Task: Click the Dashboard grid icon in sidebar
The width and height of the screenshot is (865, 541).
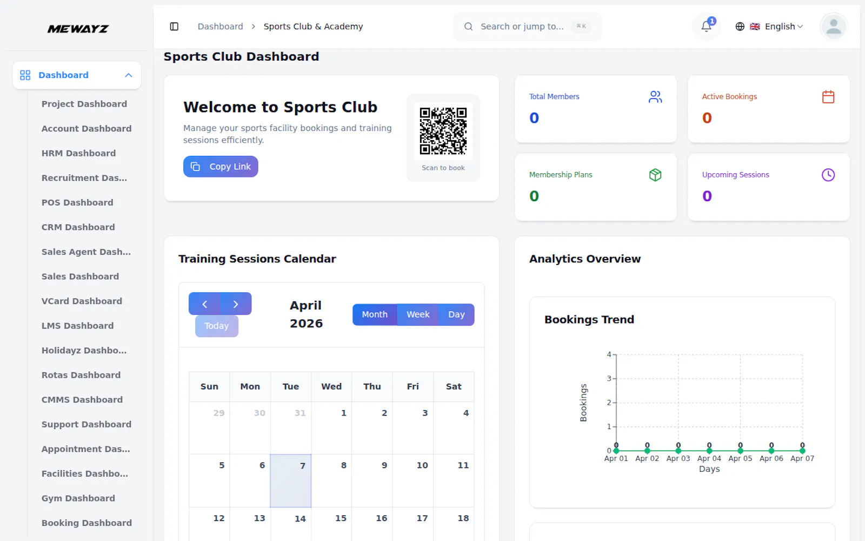Action: [25, 75]
